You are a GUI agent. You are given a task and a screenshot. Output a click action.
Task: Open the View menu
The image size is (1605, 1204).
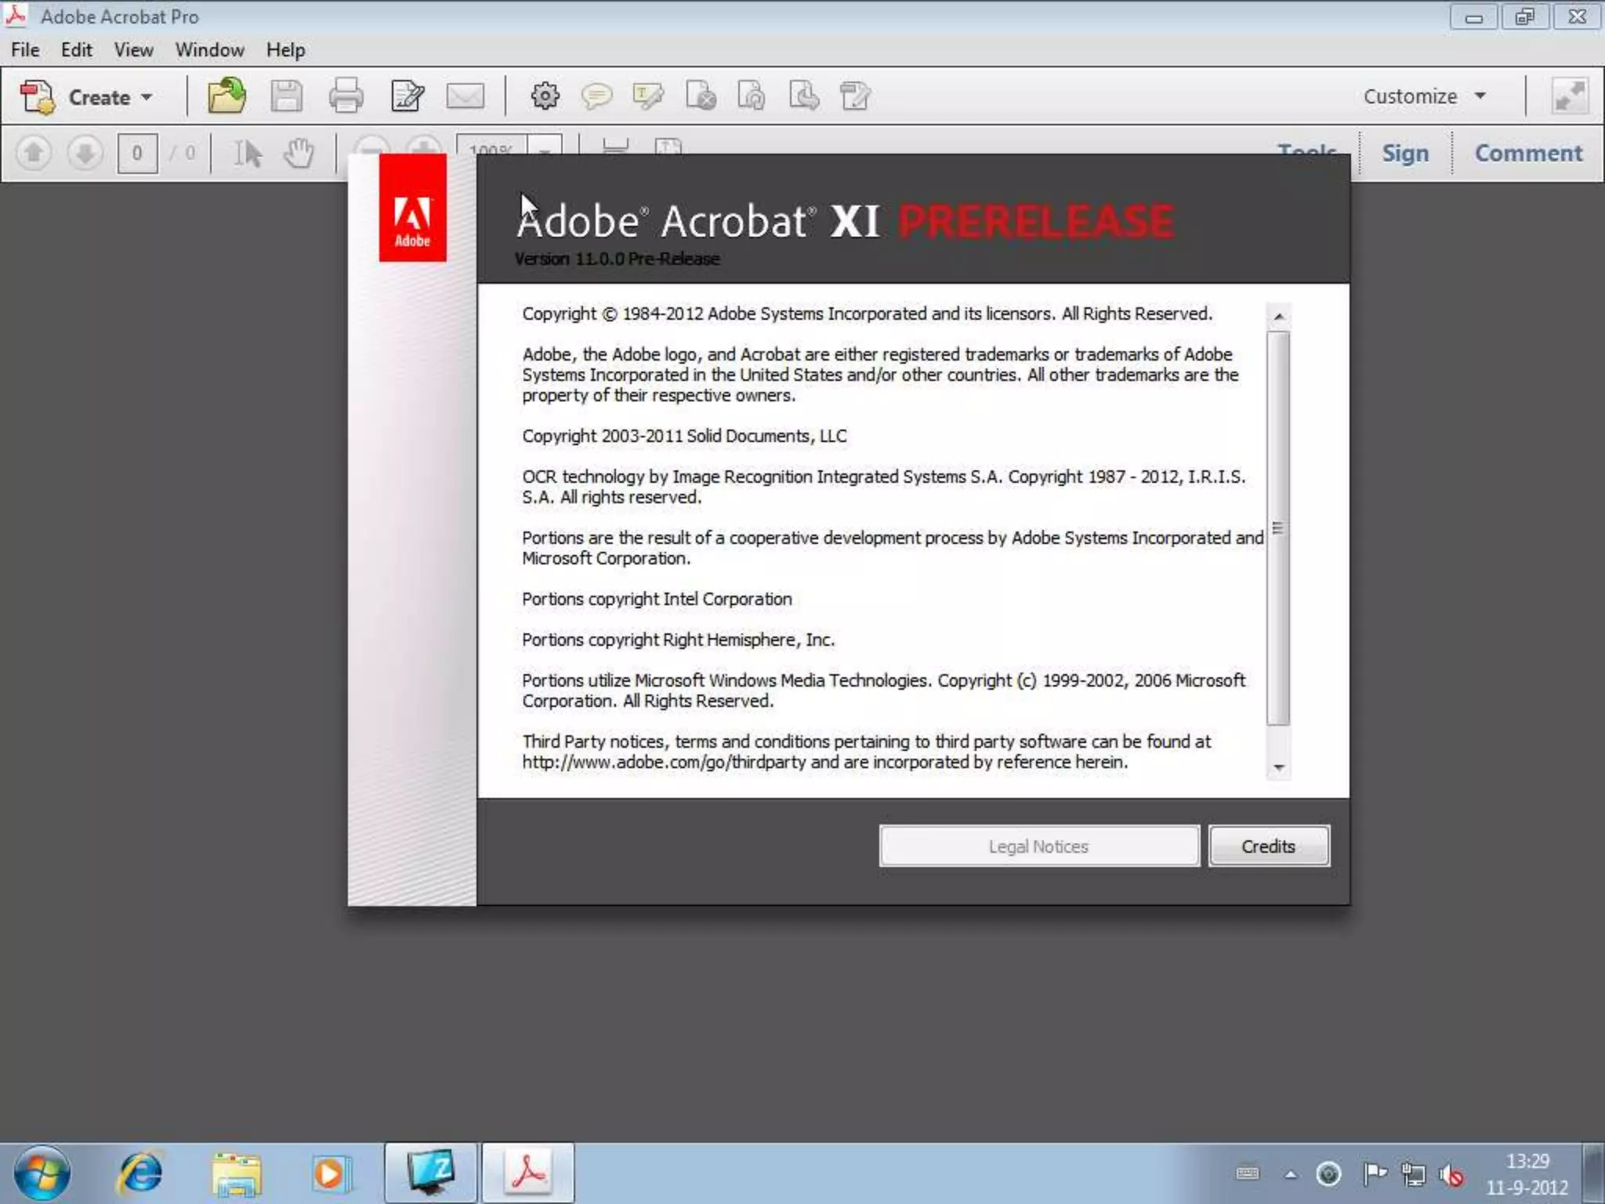[x=133, y=50]
